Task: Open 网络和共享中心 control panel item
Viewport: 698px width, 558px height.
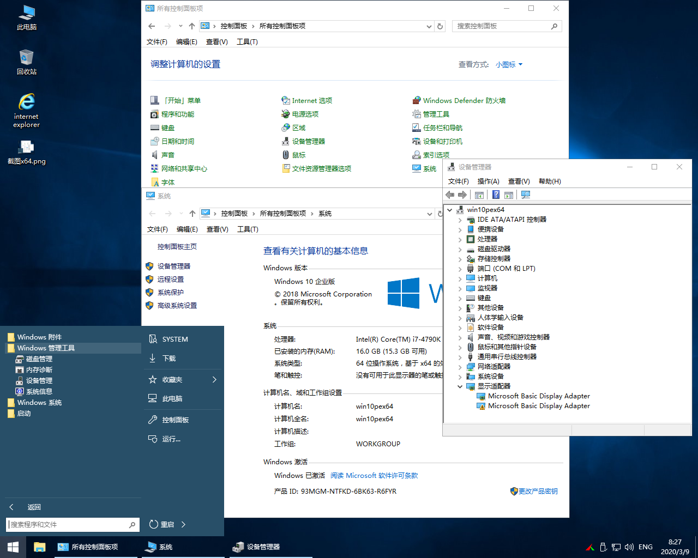Action: [179, 168]
